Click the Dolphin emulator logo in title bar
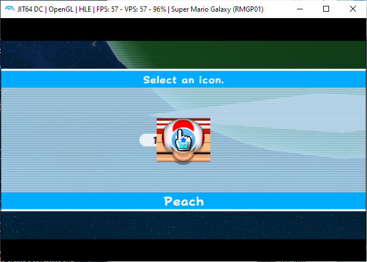This screenshot has width=367, height=262. pos(10,9)
